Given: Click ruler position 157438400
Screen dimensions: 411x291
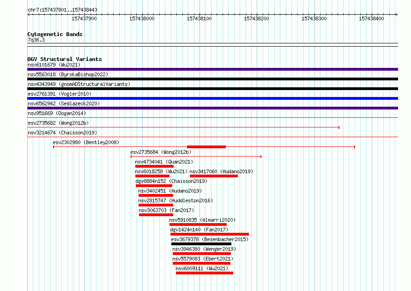Looking at the screenshot, I should coord(371,18).
